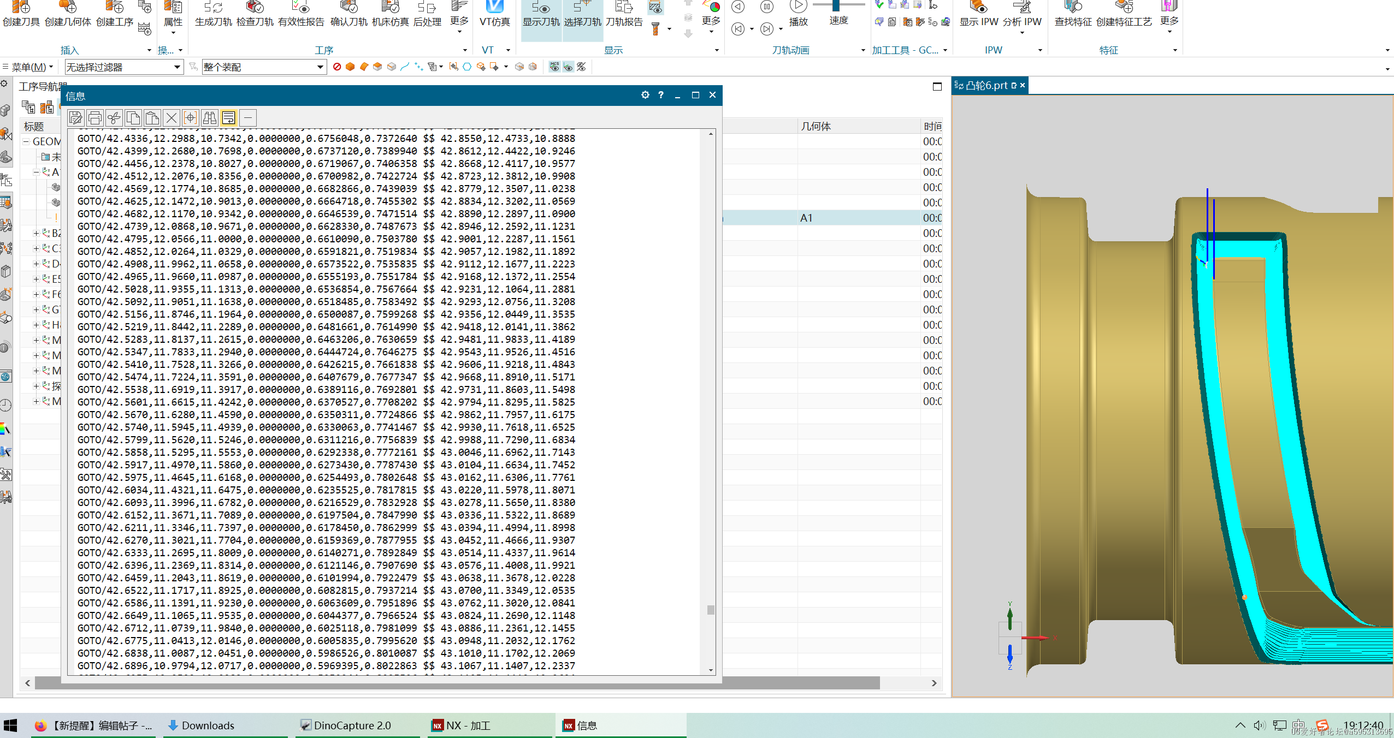This screenshot has height=738, width=1394.
Task: Crosshair target icon in 信息 window toolbar
Action: tap(191, 118)
